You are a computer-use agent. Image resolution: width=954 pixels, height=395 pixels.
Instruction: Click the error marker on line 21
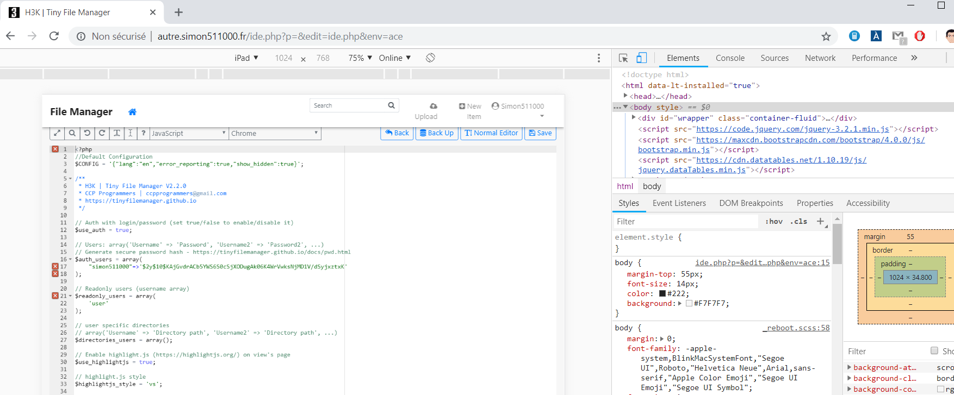pyautogui.click(x=55, y=296)
